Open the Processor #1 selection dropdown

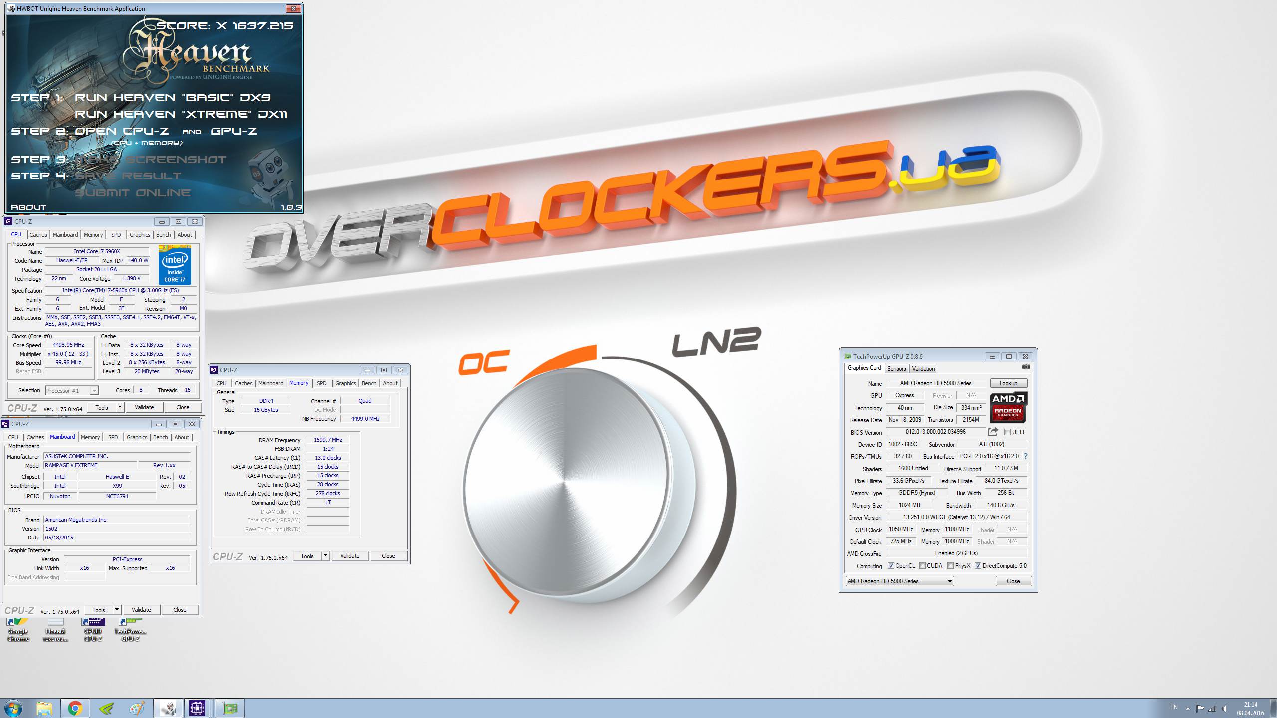(x=72, y=391)
